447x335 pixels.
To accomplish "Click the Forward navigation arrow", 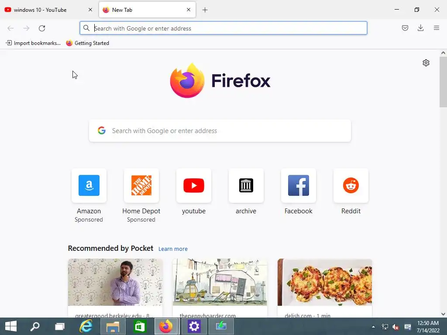I will (26, 28).
